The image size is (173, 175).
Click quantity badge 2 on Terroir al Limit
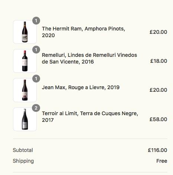(36, 108)
